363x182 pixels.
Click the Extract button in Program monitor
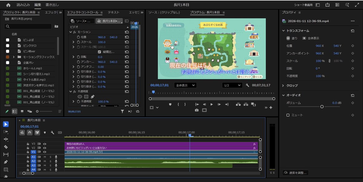tap(246, 104)
